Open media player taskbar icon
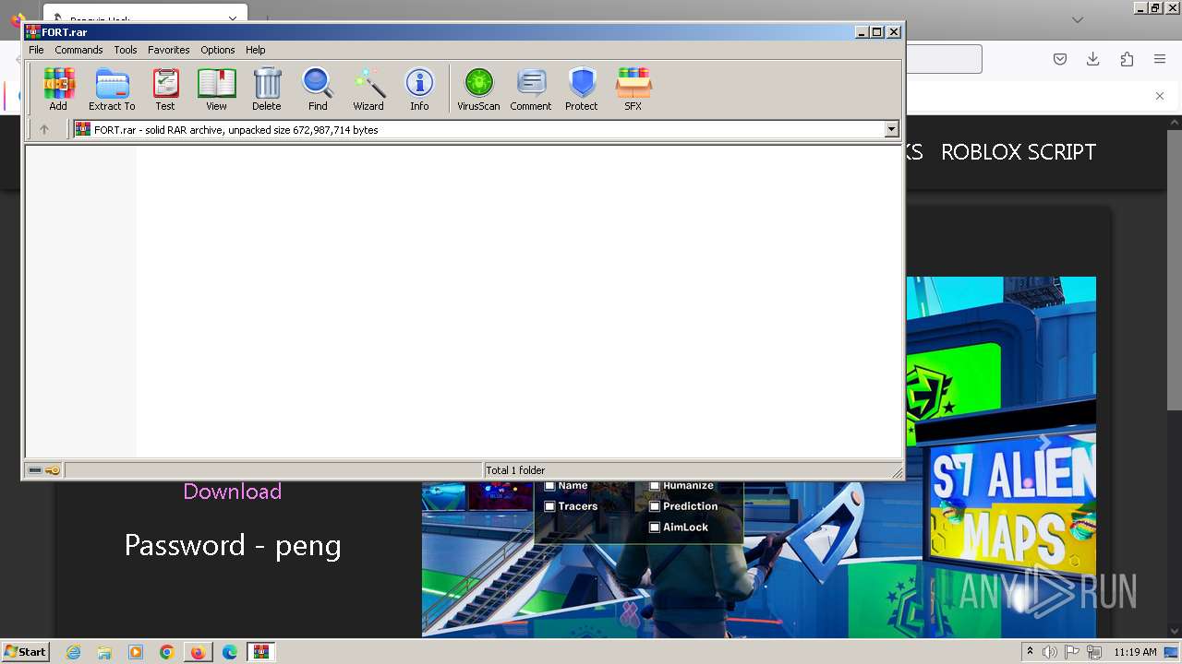 [x=136, y=652]
